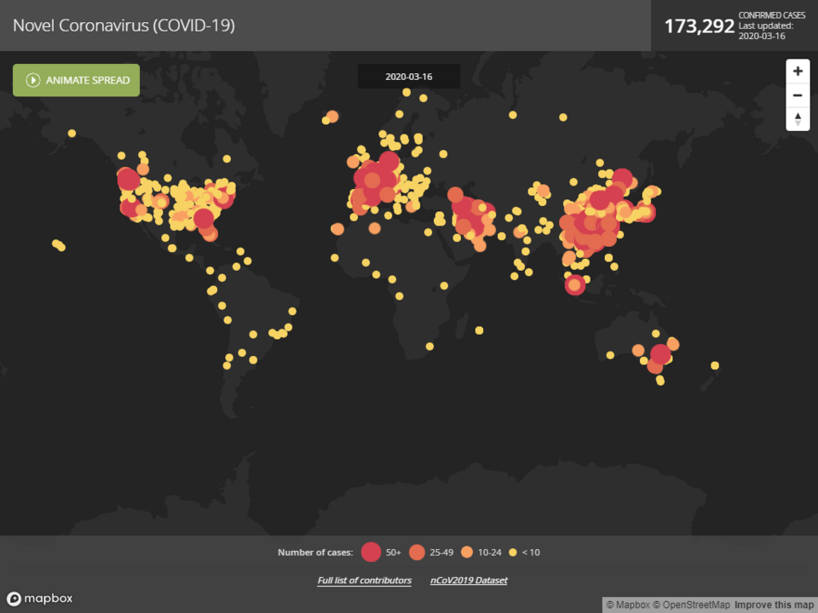The image size is (818, 613).
Task: Click the orange 25-49 legend circle
Action: [417, 552]
